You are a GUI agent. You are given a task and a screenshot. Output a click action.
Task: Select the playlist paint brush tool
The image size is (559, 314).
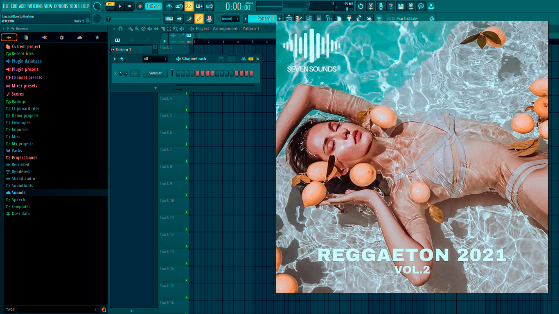tap(137, 29)
